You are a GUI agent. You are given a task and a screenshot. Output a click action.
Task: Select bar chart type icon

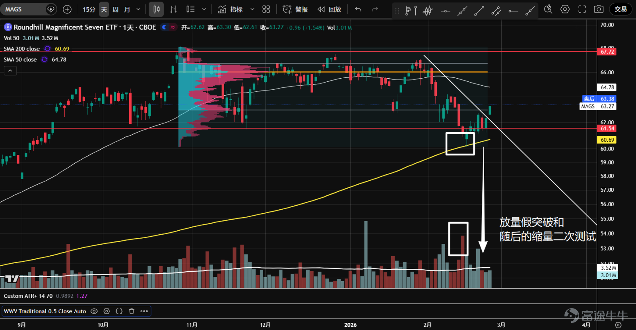click(x=173, y=9)
